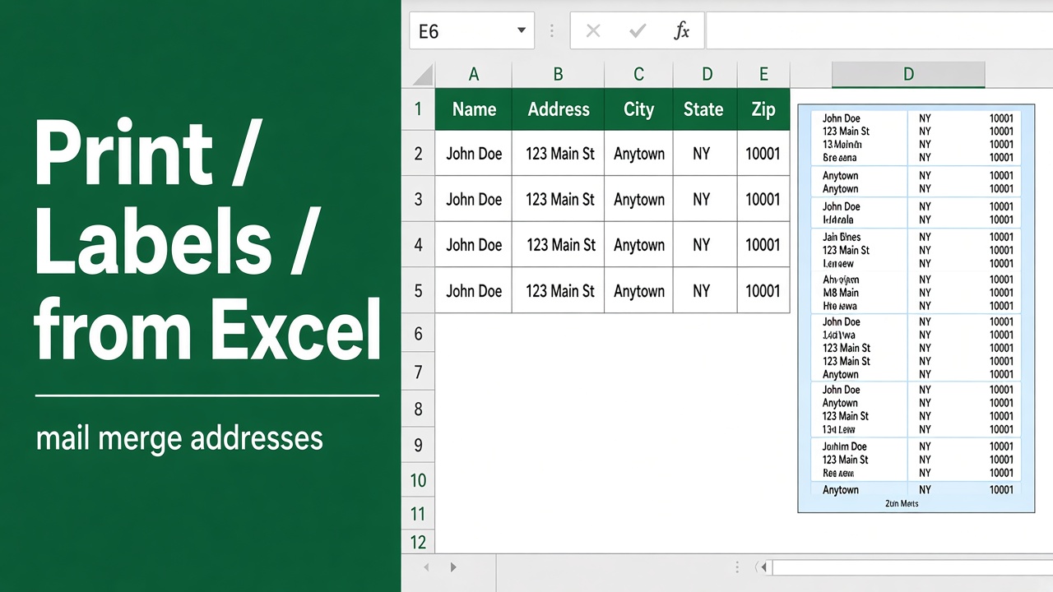This screenshot has width=1053, height=592.
Task: Select Anytown cell in row 2
Action: pyautogui.click(x=638, y=153)
